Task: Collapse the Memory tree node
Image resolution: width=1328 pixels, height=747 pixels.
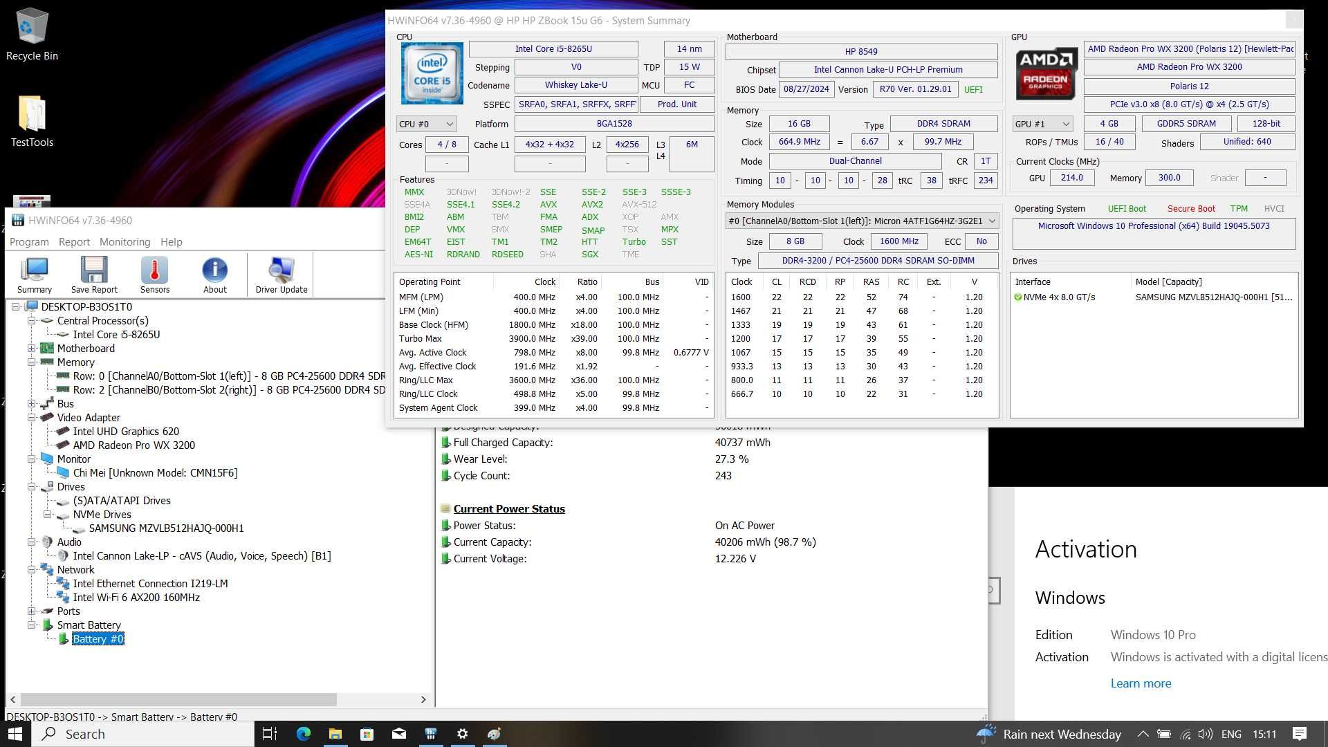Action: click(31, 362)
